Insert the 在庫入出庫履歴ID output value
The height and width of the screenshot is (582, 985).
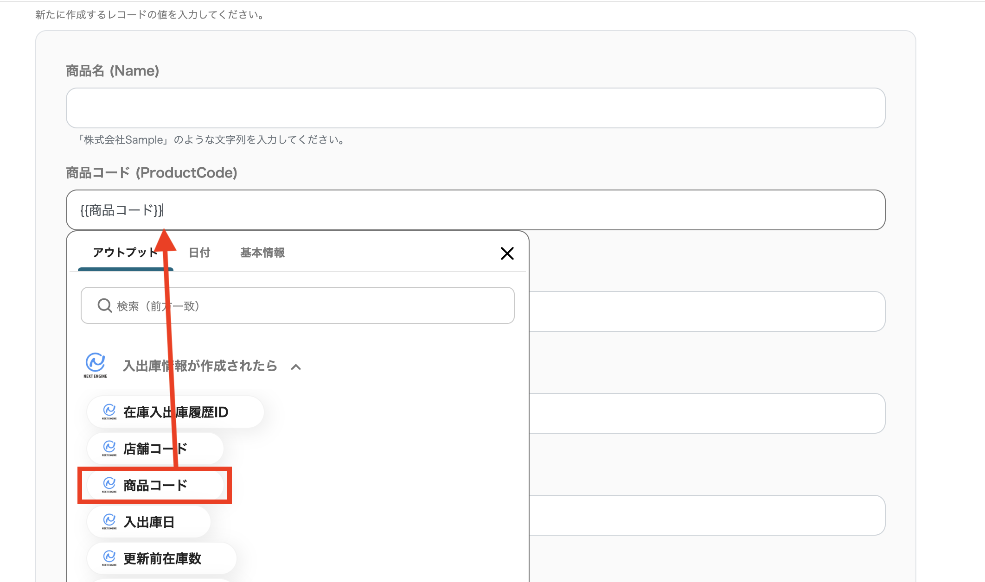tap(175, 412)
